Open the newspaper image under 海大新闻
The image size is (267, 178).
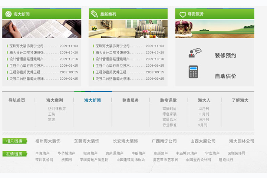(x=42, y=29)
